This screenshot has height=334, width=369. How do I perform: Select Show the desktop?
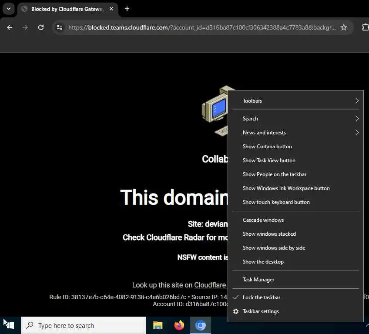click(x=295, y=261)
